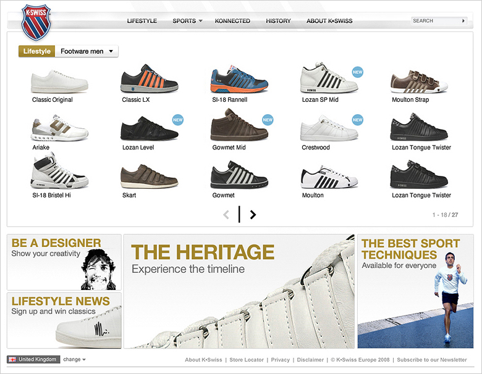Open the Moulton white shoe image
The image size is (482, 374).
[x=329, y=177]
